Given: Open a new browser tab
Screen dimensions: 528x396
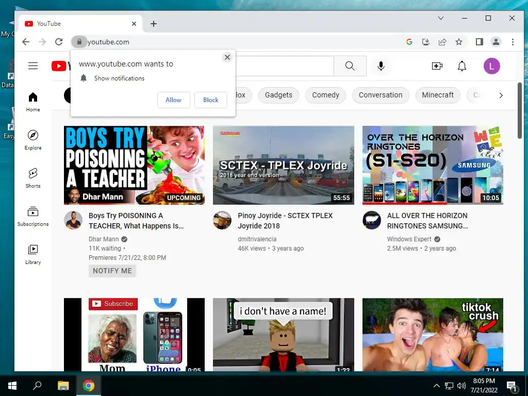Looking at the screenshot, I should point(154,24).
